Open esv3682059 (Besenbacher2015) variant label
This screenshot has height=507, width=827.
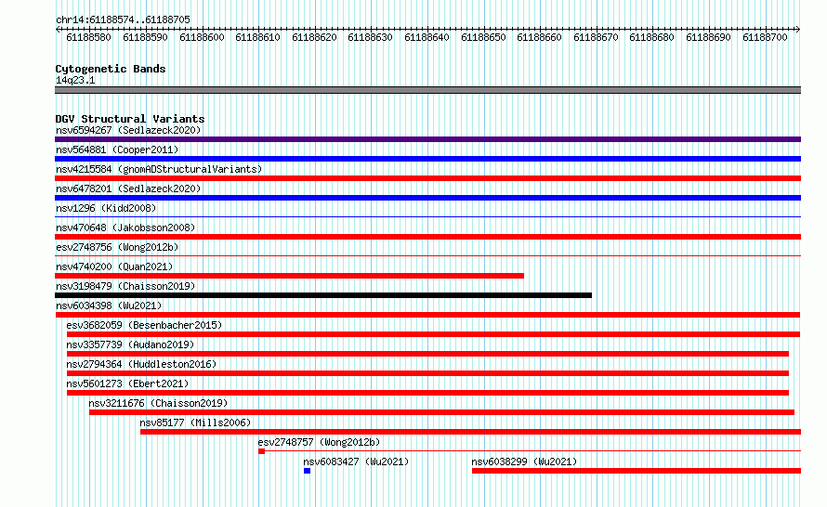144,325
